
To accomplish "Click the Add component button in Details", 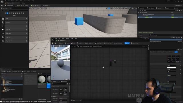I will [x=173, y=37].
